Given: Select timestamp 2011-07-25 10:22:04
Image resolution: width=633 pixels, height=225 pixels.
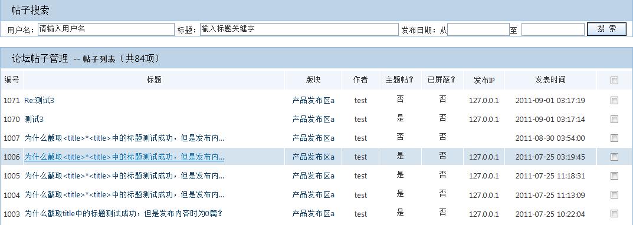Looking at the screenshot, I should (550, 214).
